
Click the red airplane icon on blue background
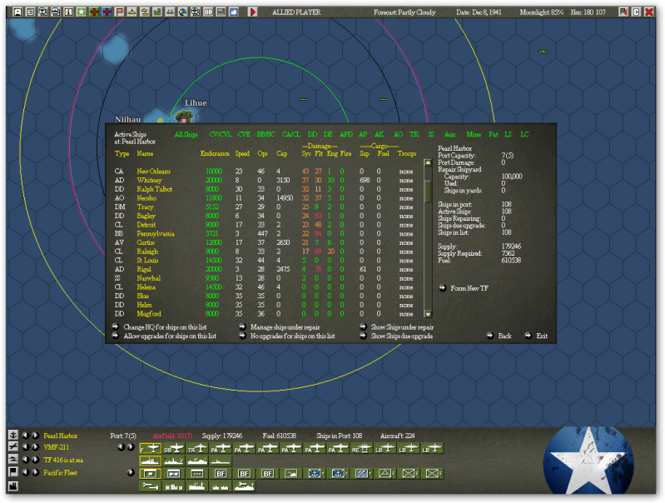click(x=107, y=12)
